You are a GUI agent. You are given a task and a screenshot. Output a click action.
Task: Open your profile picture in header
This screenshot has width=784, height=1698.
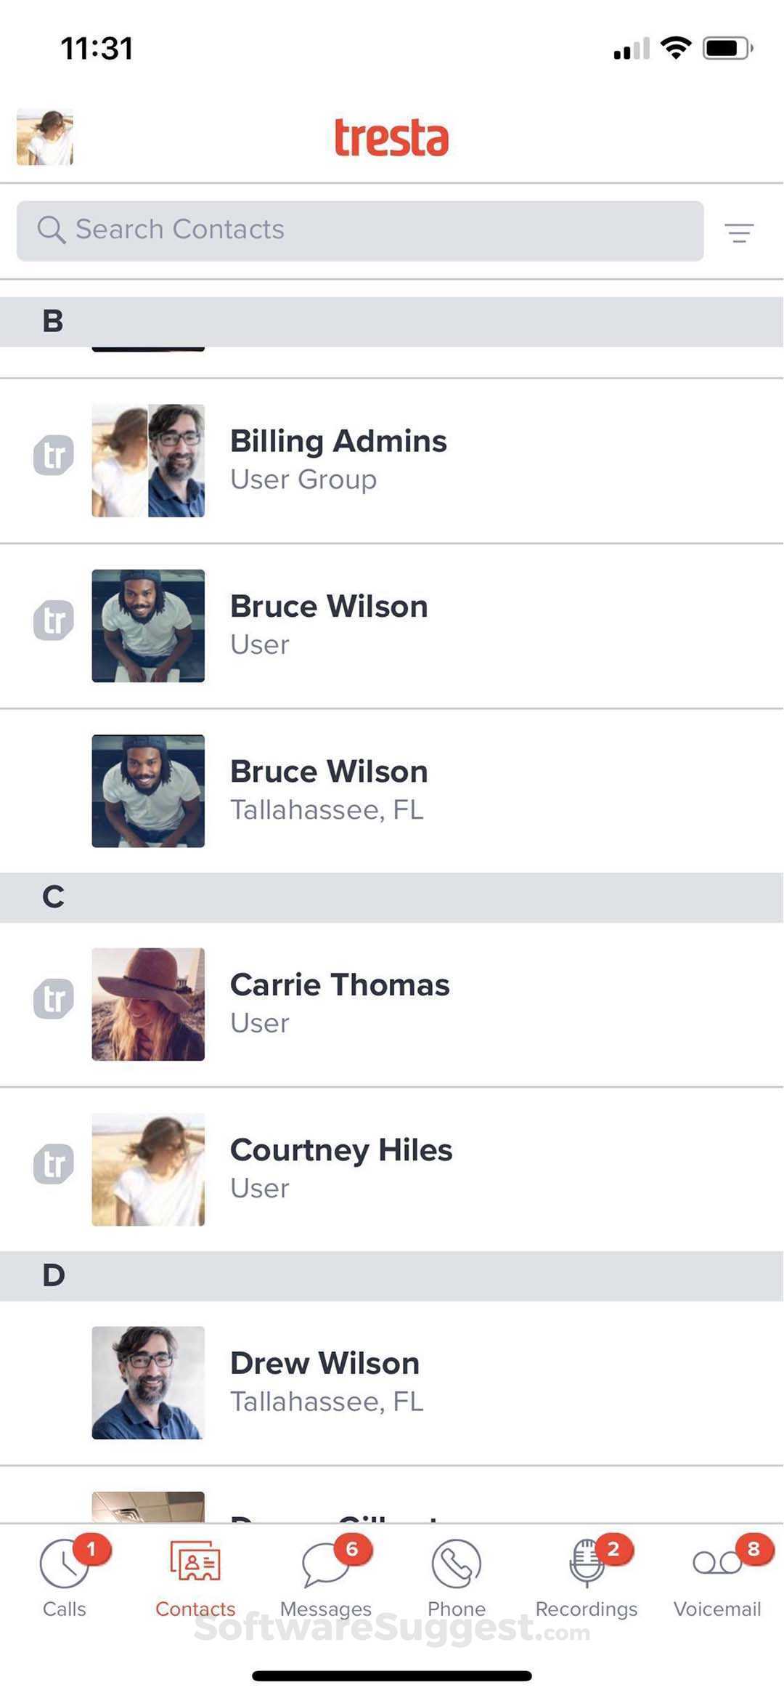point(45,137)
